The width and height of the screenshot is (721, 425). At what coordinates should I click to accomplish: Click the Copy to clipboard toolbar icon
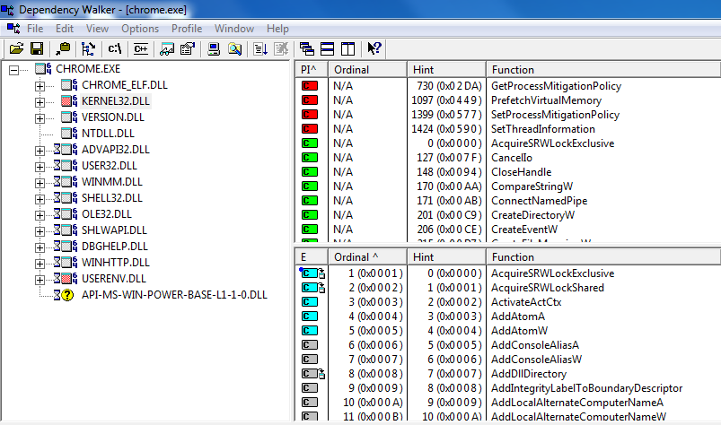point(63,48)
